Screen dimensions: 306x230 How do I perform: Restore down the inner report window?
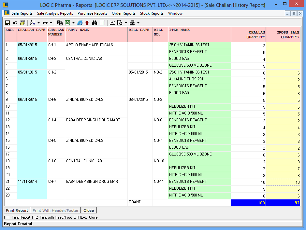(294, 13)
